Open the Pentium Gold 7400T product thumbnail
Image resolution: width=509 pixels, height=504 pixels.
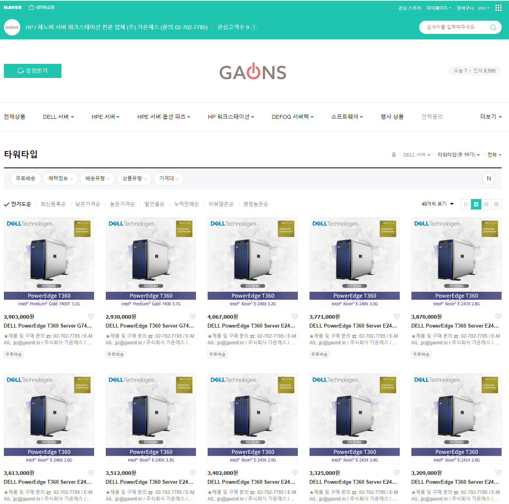pyautogui.click(x=49, y=263)
